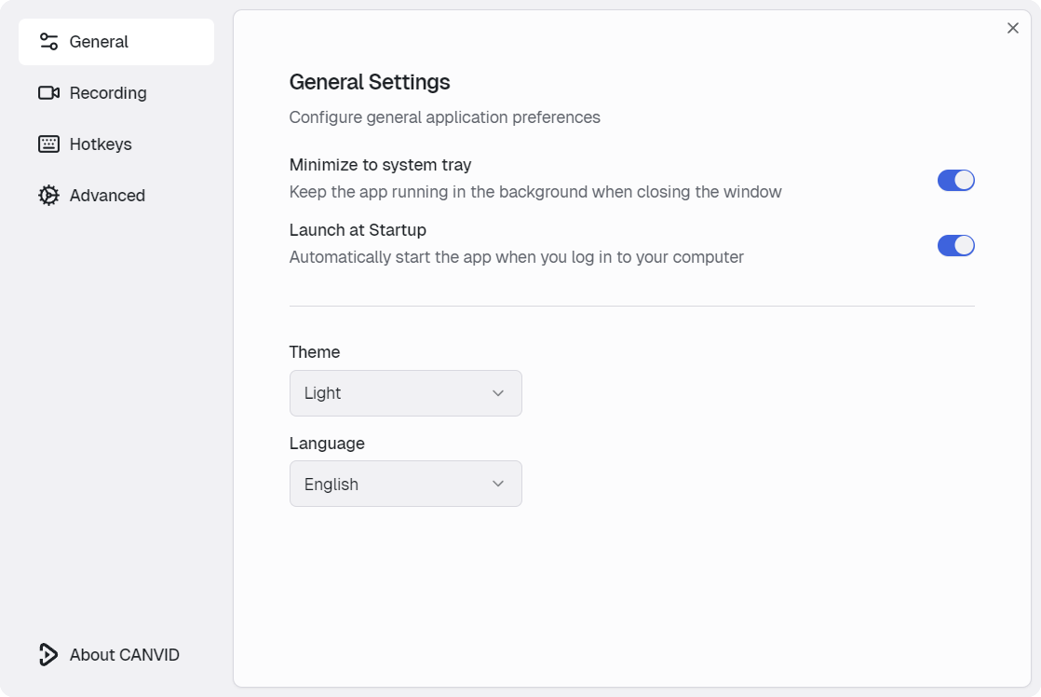
Task: Click the "Launch at Startup" label text
Action: point(358,230)
